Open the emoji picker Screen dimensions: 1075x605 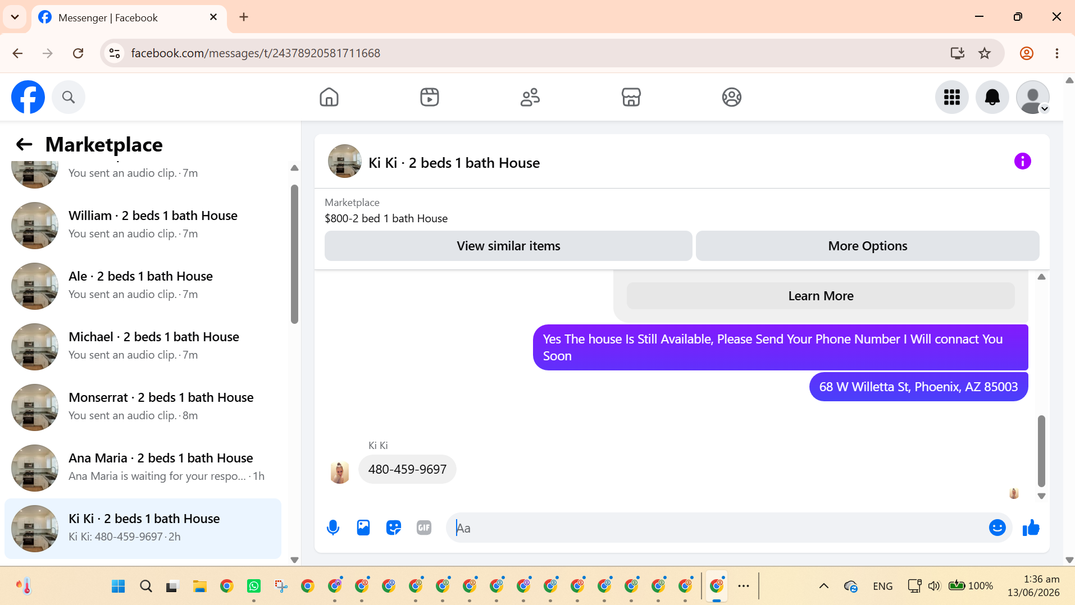coord(997,528)
